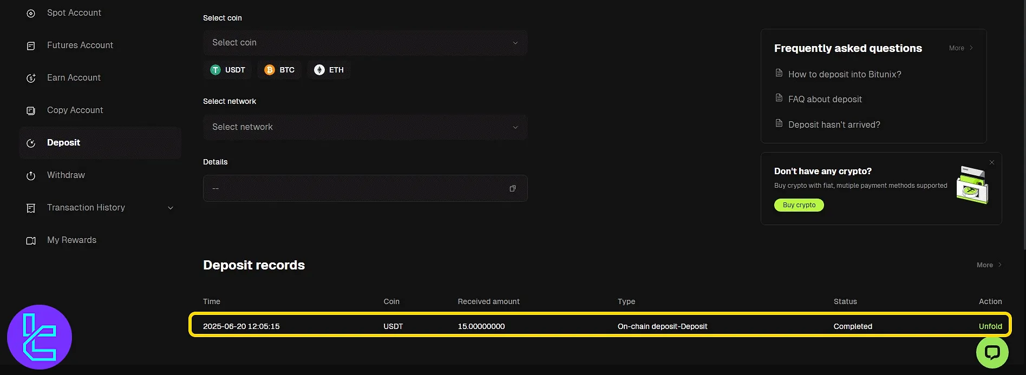Screen dimensions: 1026x375
Task: Click the My Rewards sidebar icon
Action: pyautogui.click(x=31, y=241)
